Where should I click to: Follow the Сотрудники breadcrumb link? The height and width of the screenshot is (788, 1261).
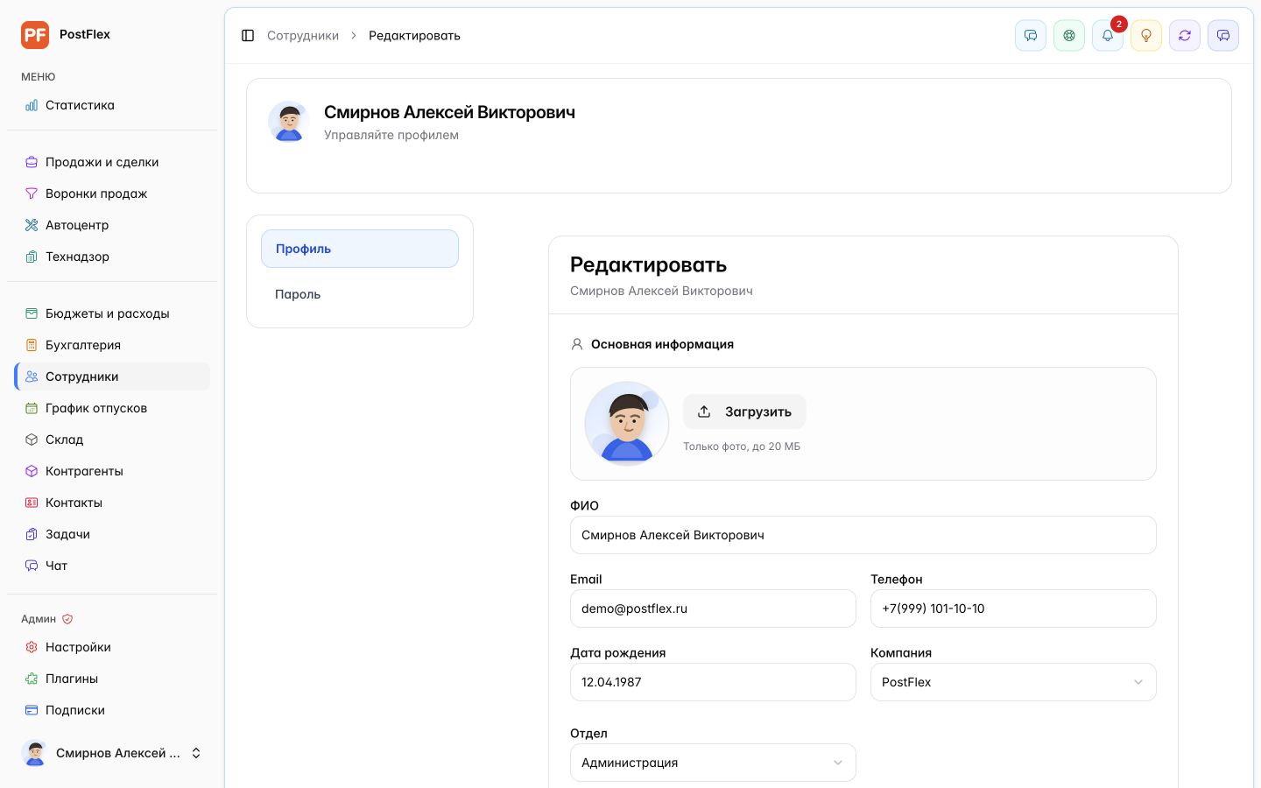coord(303,36)
